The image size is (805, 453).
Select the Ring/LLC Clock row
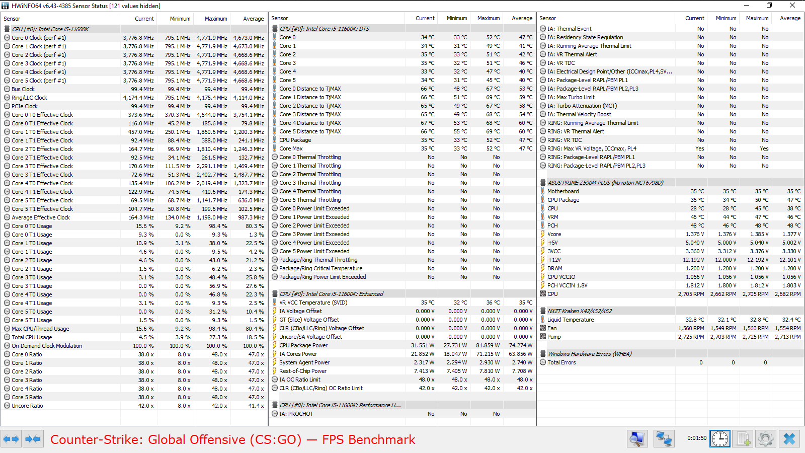pos(134,98)
